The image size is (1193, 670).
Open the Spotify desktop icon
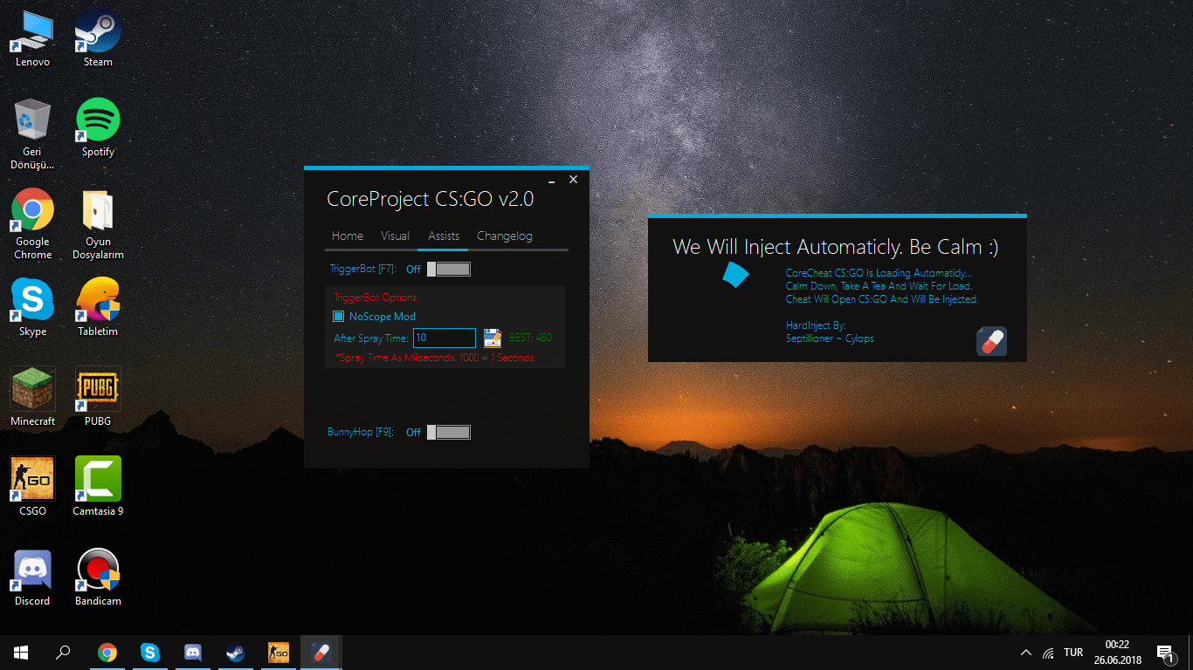98,128
